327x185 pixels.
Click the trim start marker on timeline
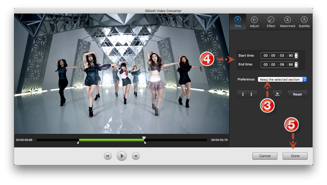78,142
